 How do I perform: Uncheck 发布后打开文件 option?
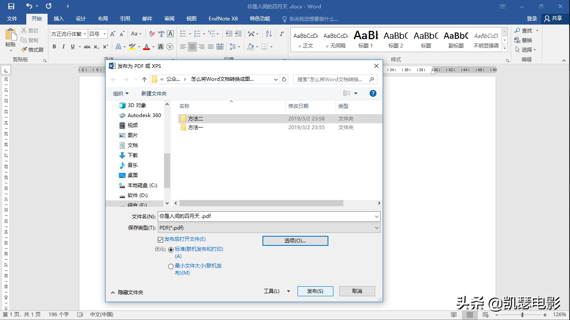coord(160,239)
